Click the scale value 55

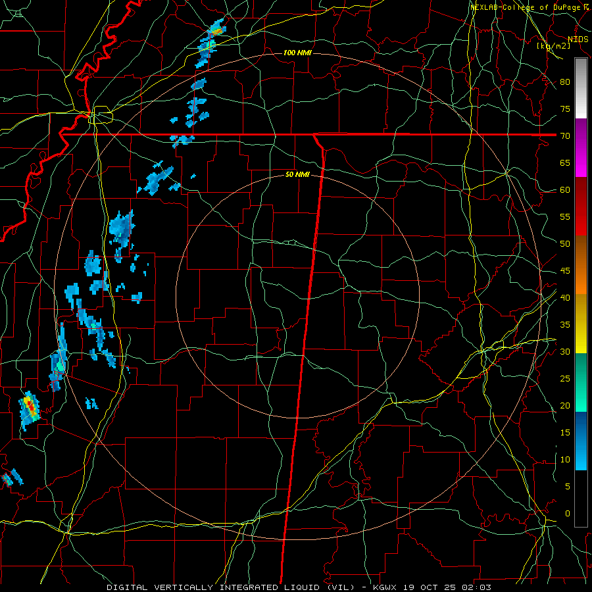pyautogui.click(x=565, y=217)
